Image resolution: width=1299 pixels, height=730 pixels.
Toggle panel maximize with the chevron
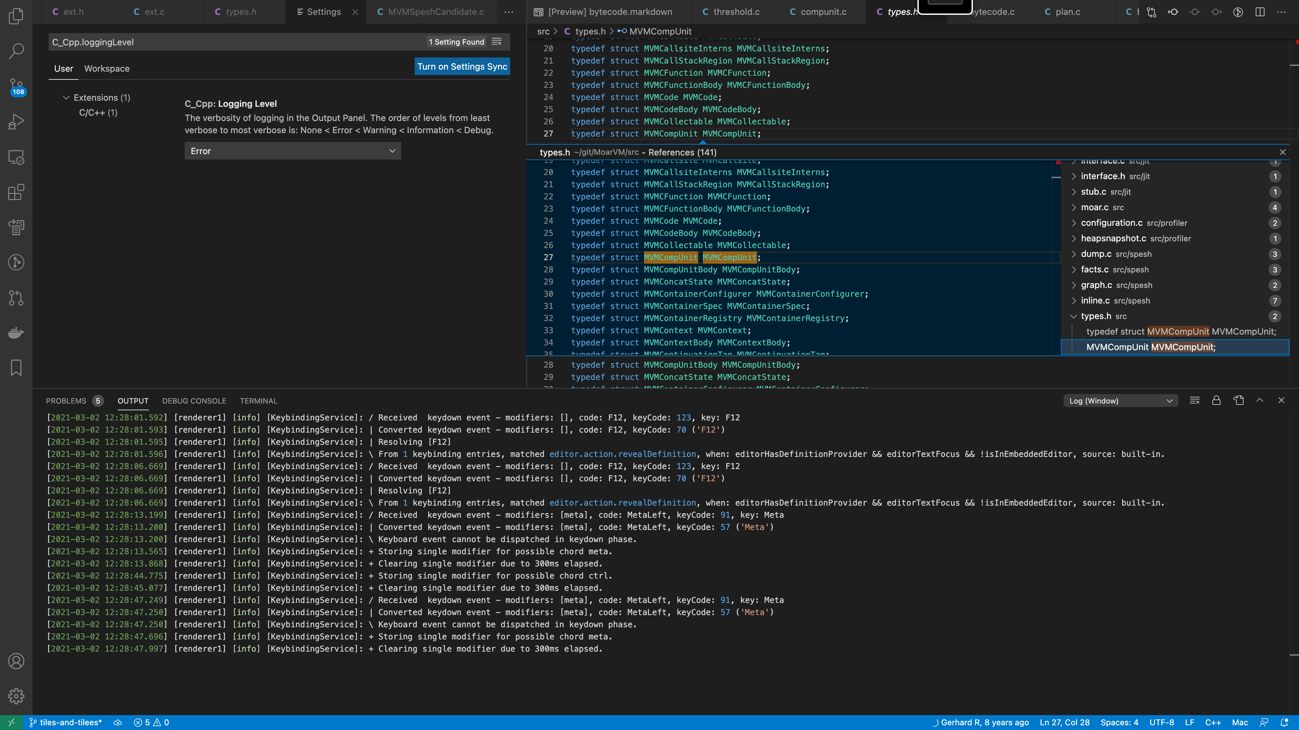coord(1260,400)
